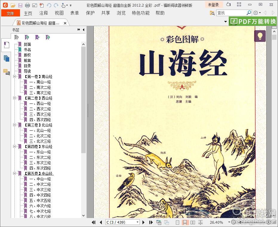Open a file with the folder icon

[13, 5]
